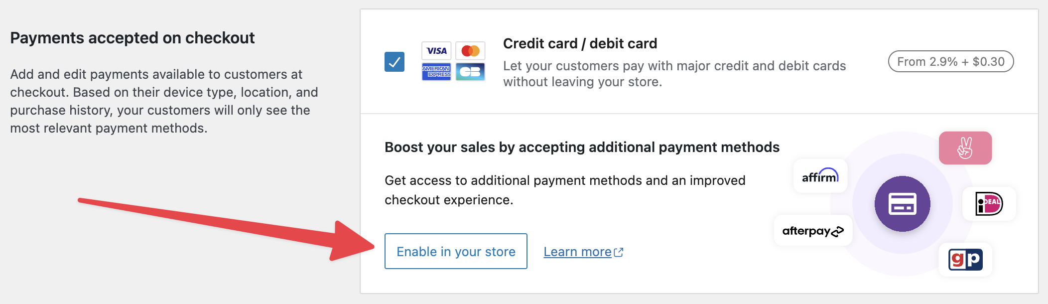Click the From 2.9% + $0.30 fee badge
1048x304 pixels.
click(x=950, y=61)
